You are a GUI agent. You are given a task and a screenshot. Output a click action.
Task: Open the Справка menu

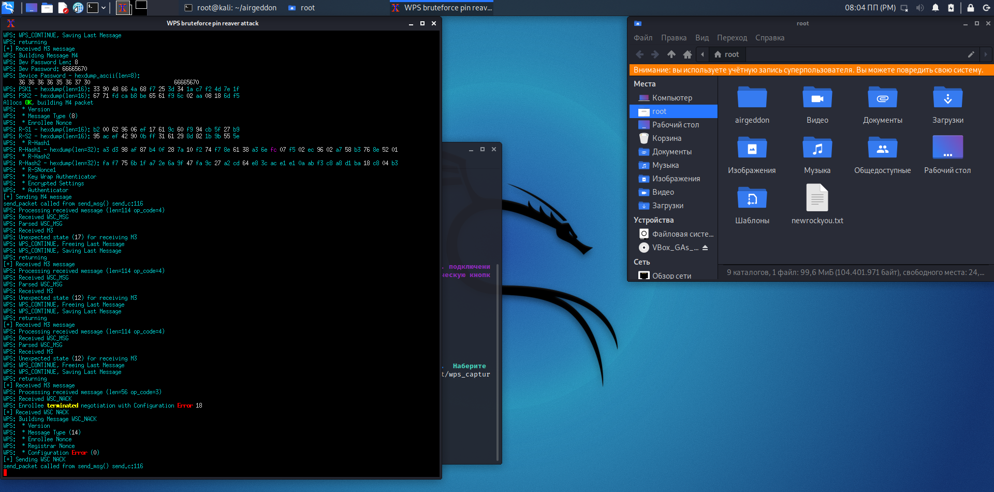769,38
